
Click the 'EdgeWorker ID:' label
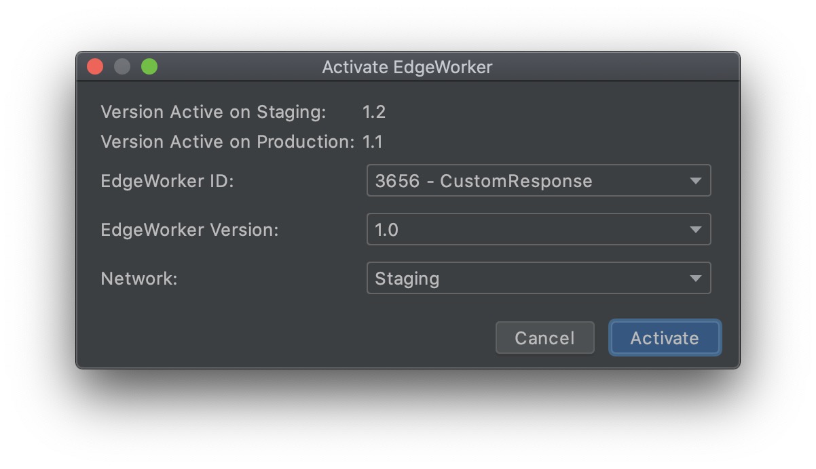click(x=167, y=181)
